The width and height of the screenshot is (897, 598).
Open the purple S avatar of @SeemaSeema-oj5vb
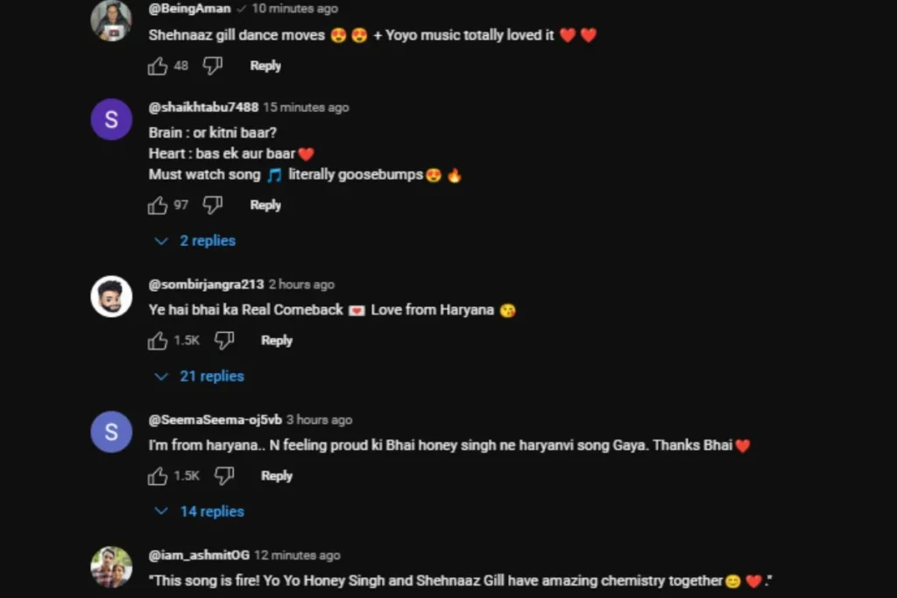(x=111, y=432)
